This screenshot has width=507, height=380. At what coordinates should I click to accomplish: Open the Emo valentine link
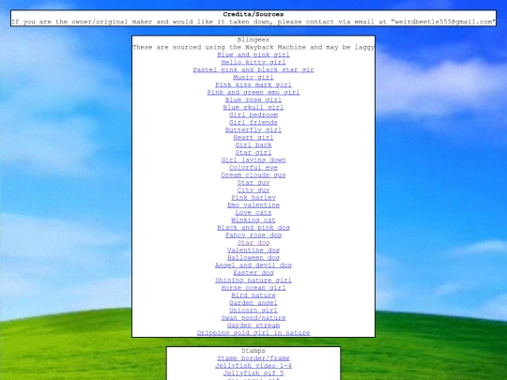[x=253, y=205]
